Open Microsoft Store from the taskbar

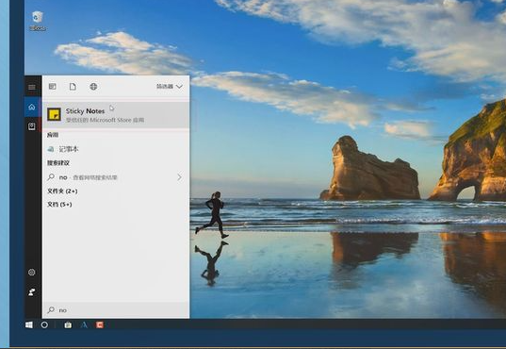tap(68, 325)
